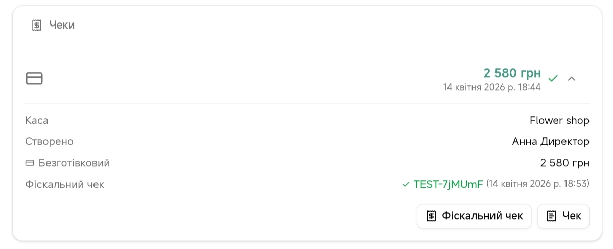Screen dimensions: 613x249
Task: Click the Flower shop cash register value
Action: [559, 121]
